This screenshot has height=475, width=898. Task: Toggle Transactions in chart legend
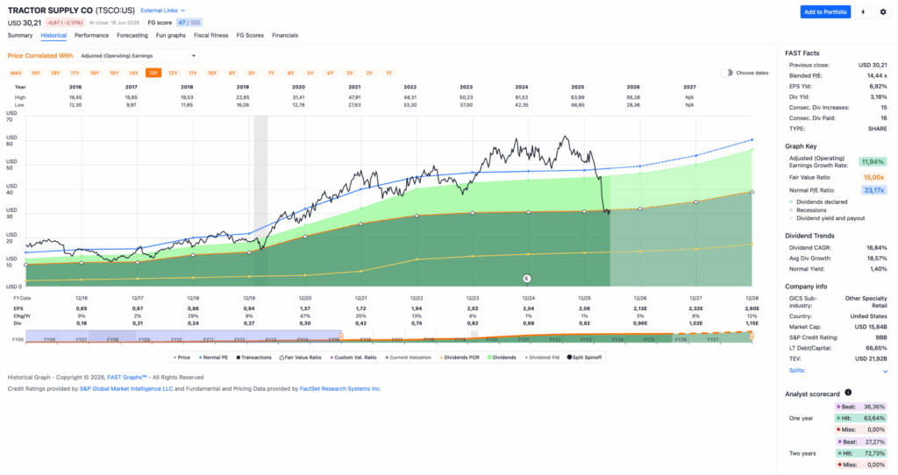click(x=253, y=357)
